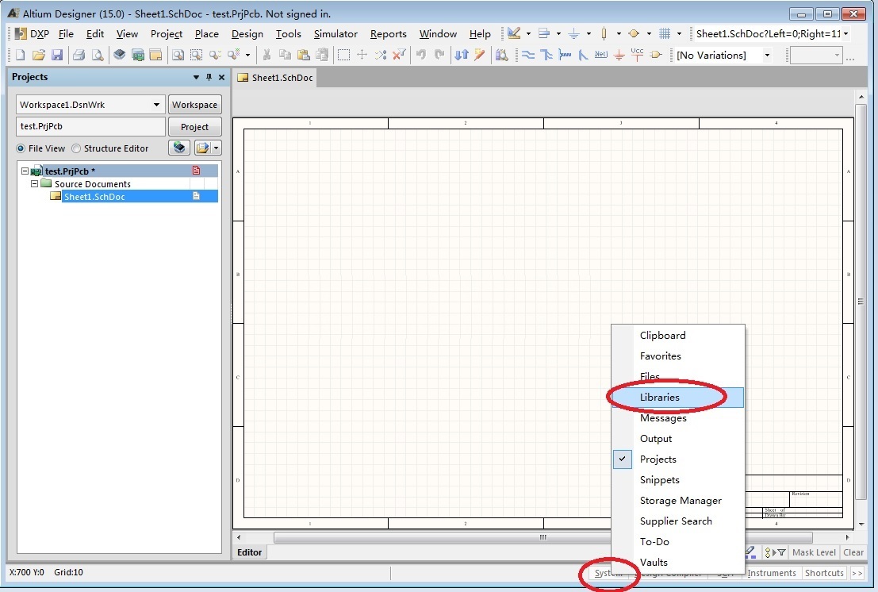Viewport: 878px width, 592px height.
Task: Select the Place Net Label tool
Action: coord(600,55)
